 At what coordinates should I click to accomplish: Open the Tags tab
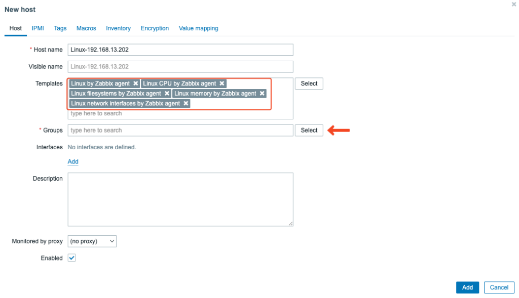pyautogui.click(x=60, y=28)
